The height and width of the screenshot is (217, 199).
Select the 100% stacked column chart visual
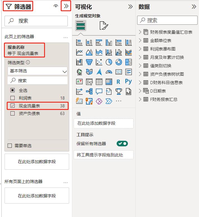tap(128, 43)
